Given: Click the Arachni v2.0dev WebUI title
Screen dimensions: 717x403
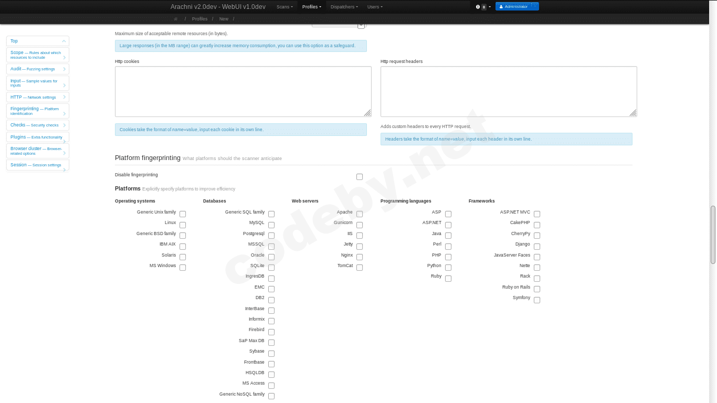Looking at the screenshot, I should (x=218, y=7).
